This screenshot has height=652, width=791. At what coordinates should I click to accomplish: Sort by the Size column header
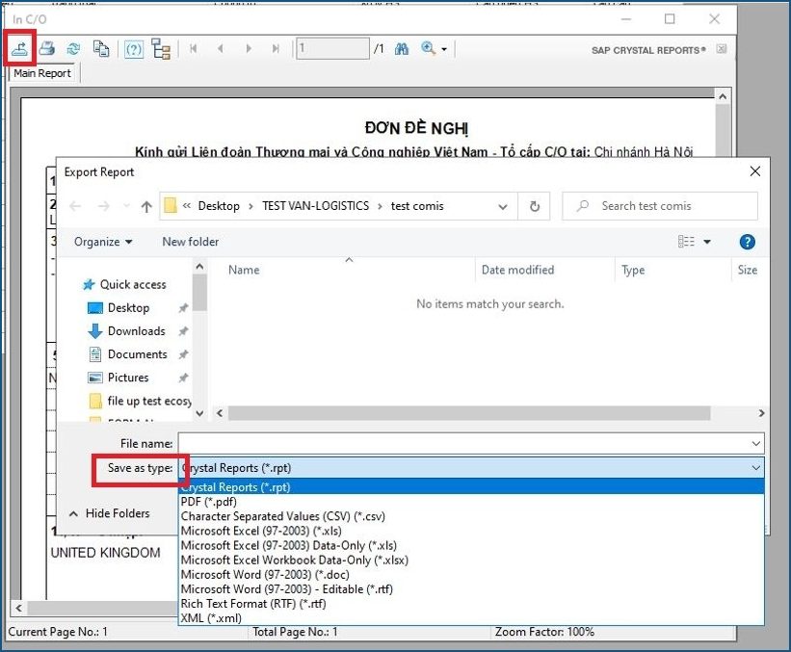click(x=750, y=271)
